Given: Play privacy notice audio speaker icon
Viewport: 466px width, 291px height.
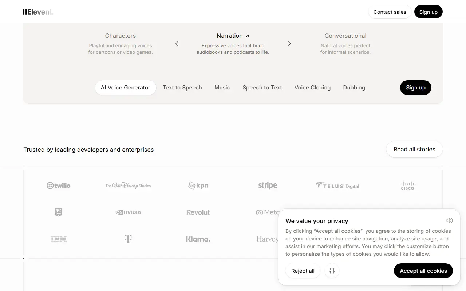Looking at the screenshot, I should 449,220.
